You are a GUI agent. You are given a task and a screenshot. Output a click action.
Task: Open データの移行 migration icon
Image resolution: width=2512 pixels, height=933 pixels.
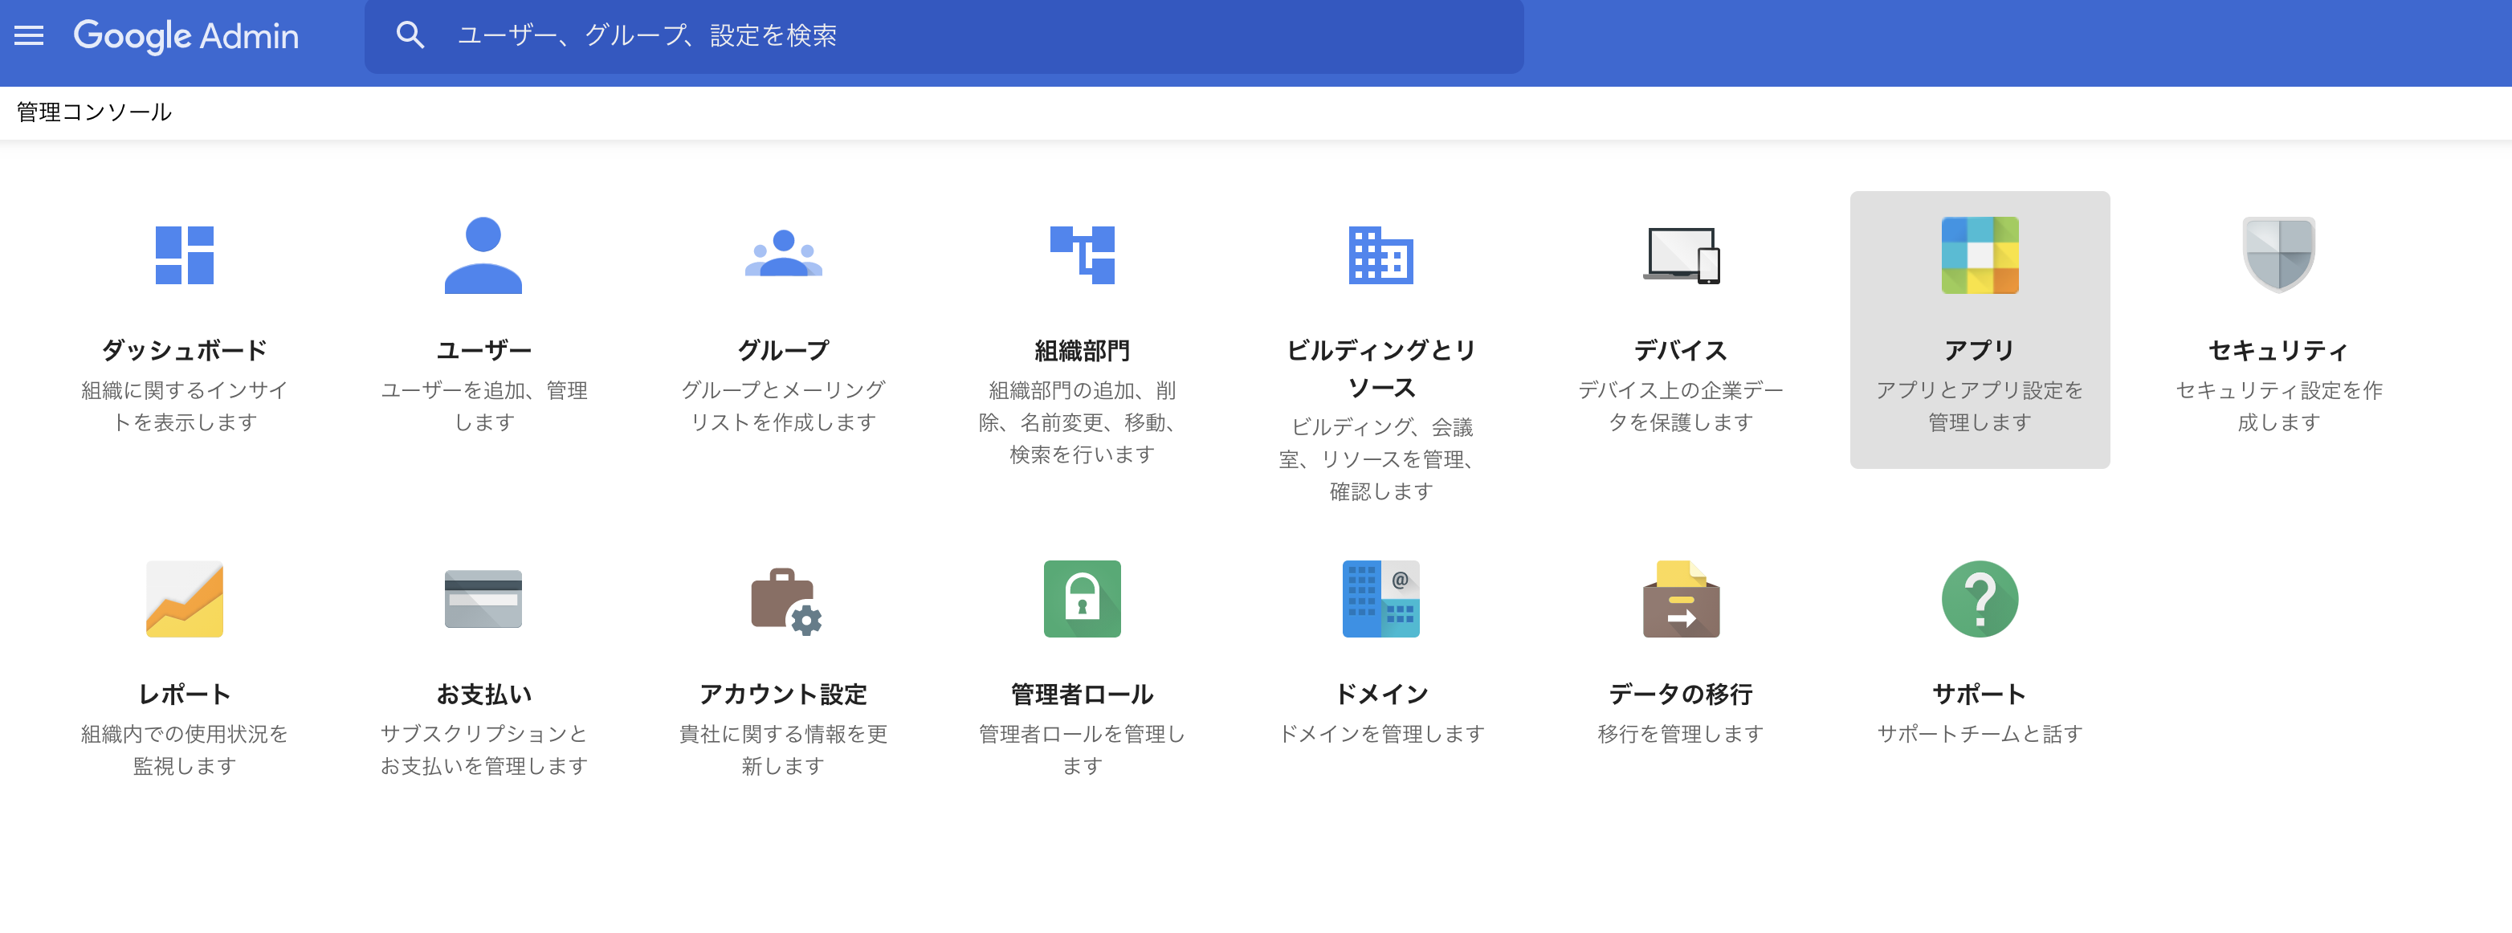pos(1680,599)
